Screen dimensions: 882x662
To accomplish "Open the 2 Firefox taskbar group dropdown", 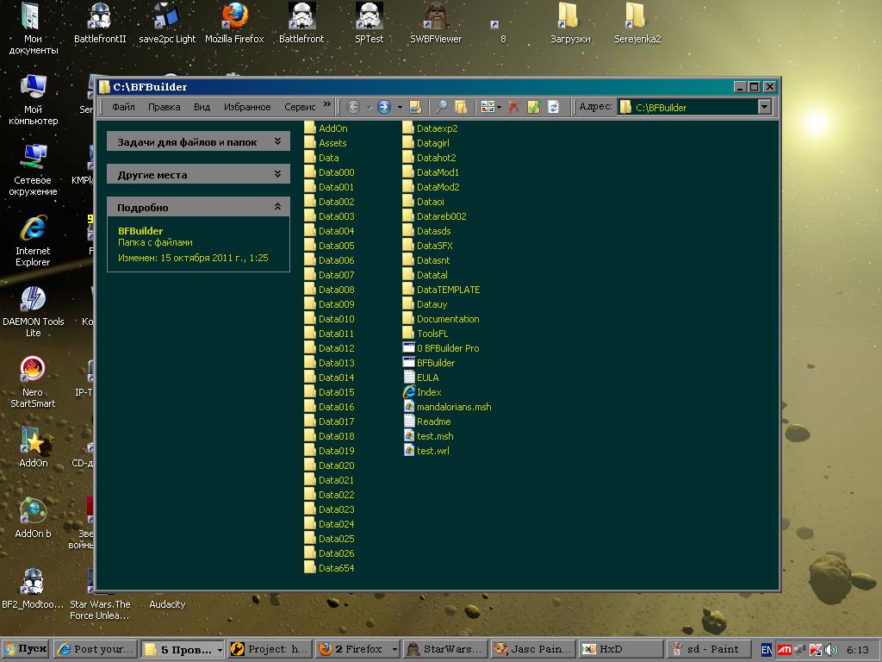I will click(x=394, y=650).
